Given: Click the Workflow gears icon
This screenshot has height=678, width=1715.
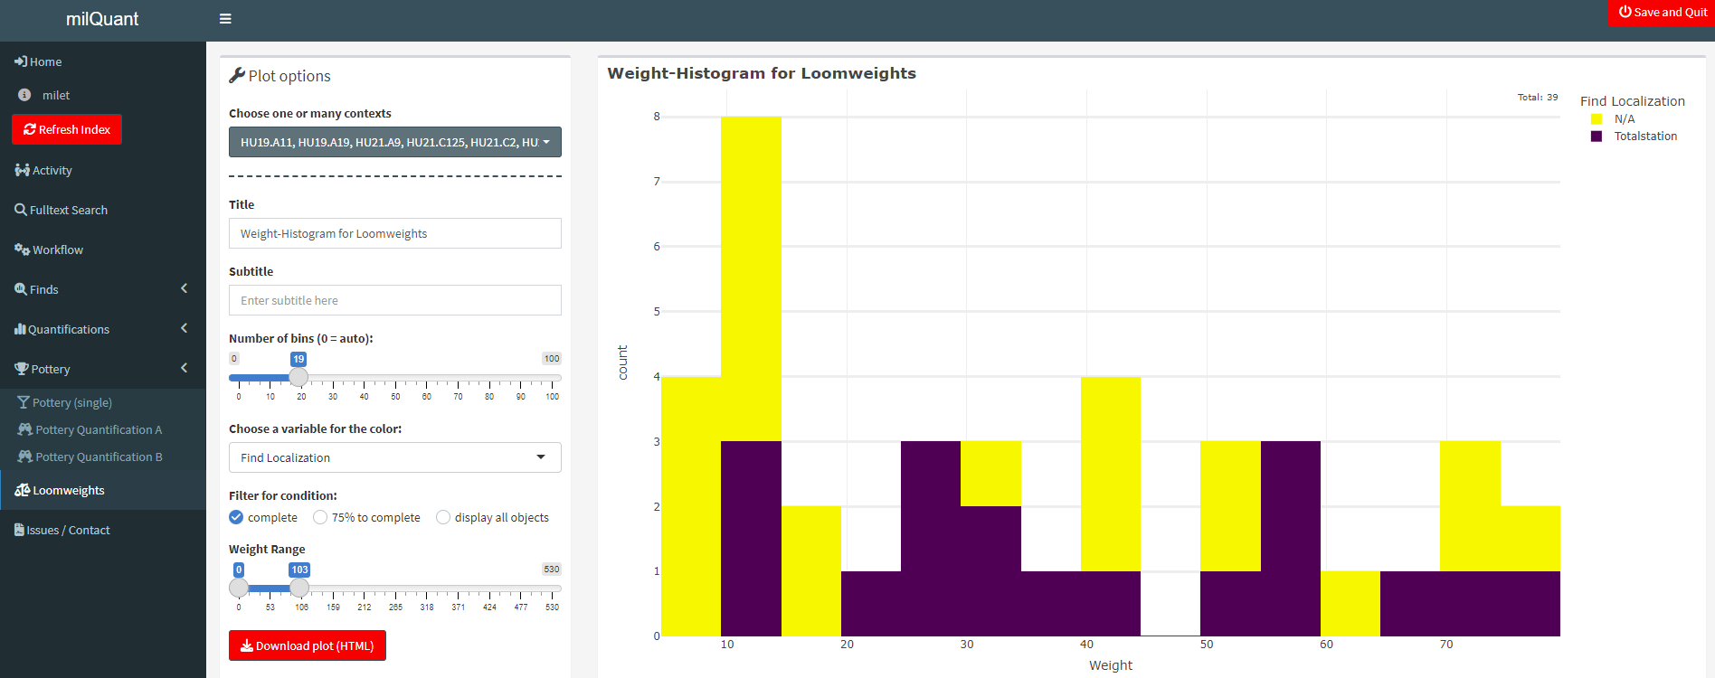Looking at the screenshot, I should (22, 250).
